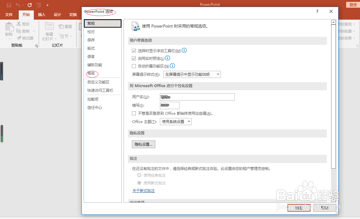Image resolution: width=360 pixels, height=219 pixels.
Task: Click info icon beside auto-collapse ribbon option
Action: pyautogui.click(x=172, y=66)
